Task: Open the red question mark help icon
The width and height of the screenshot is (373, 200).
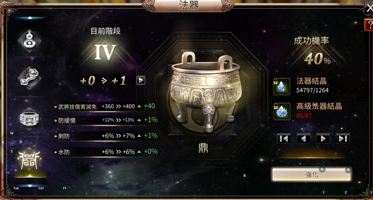Action: (369, 24)
